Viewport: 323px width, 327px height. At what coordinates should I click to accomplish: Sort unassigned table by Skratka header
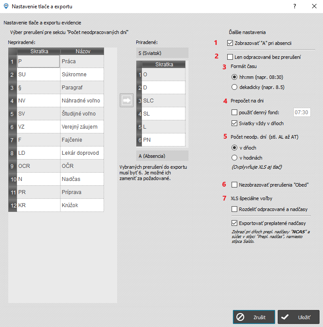(x=39, y=51)
